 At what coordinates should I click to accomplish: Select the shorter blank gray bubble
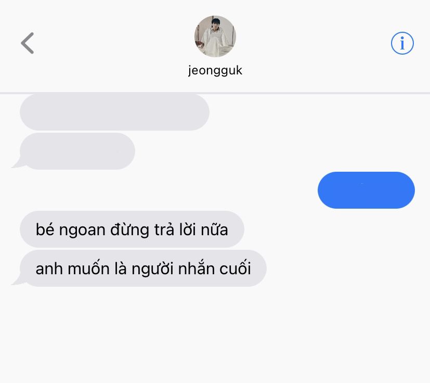click(x=77, y=151)
